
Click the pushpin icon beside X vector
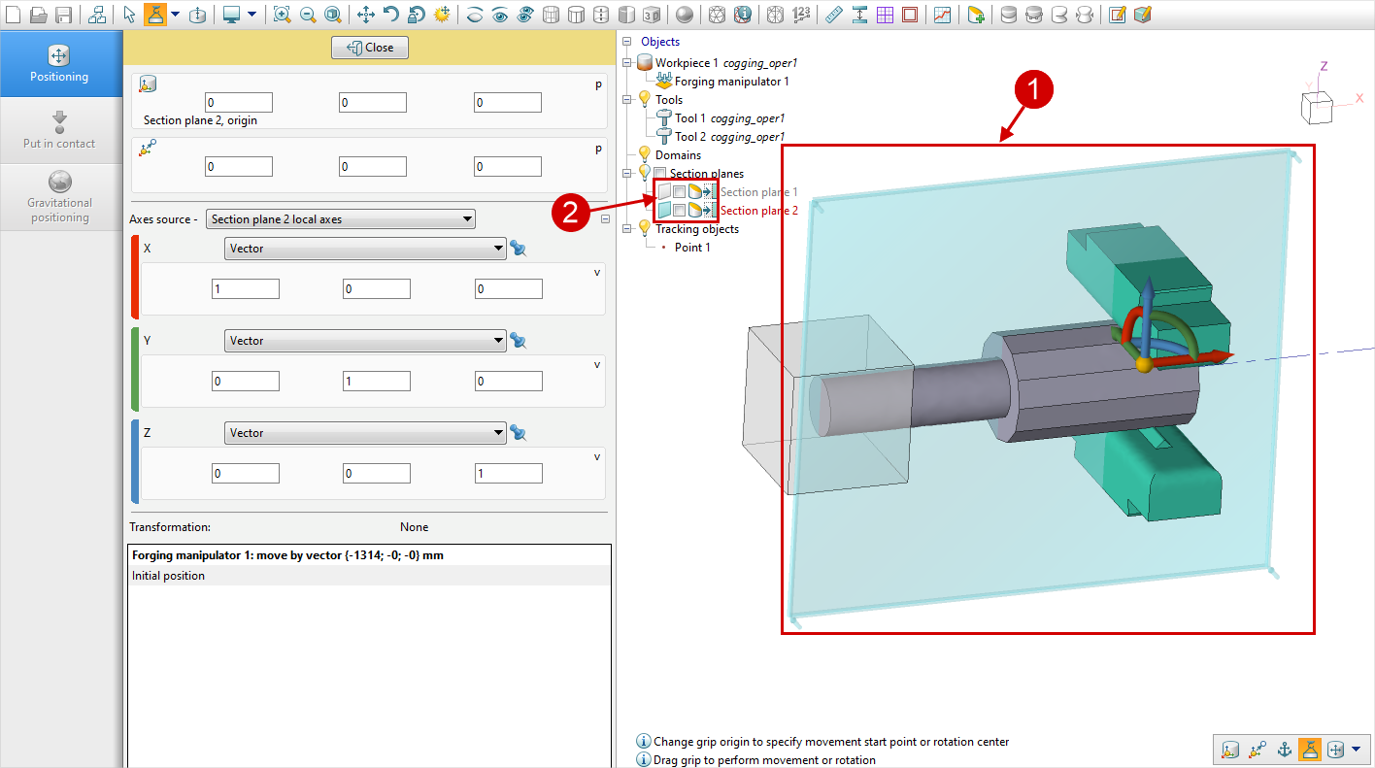click(519, 249)
